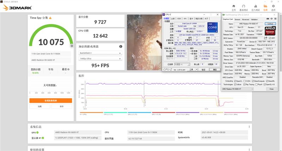Toggle the OpenGL 4.6 checkbox
Image resolution: width=282 pixels, height=151 pixels.
265,84
